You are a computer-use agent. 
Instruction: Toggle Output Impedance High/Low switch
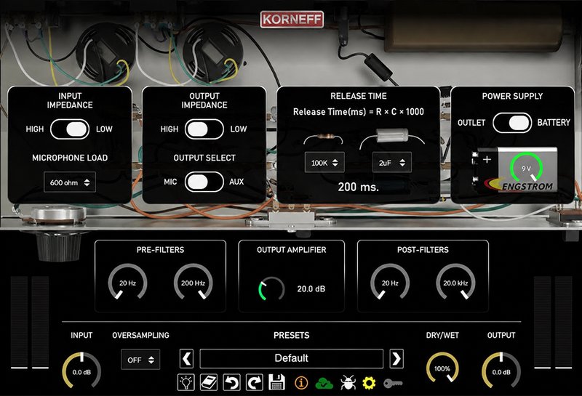click(x=204, y=129)
